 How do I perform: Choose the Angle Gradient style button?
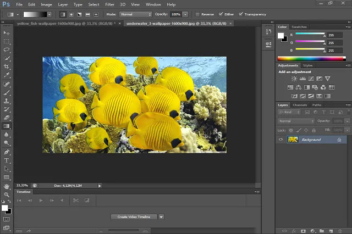[79, 14]
